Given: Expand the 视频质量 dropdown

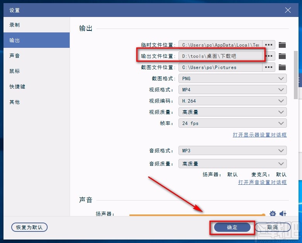Looking at the screenshot, I should tap(232, 112).
